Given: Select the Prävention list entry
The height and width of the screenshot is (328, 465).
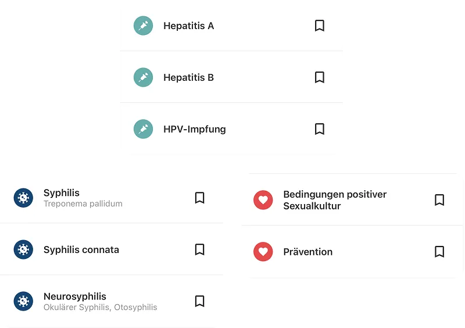Looking at the screenshot, I should point(308,252).
